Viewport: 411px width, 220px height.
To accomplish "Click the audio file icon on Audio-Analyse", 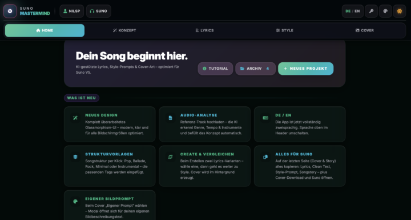I will (170, 118).
